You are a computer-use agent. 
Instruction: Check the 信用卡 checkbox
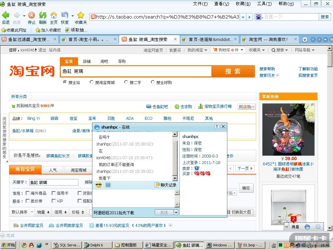[x=54, y=193]
